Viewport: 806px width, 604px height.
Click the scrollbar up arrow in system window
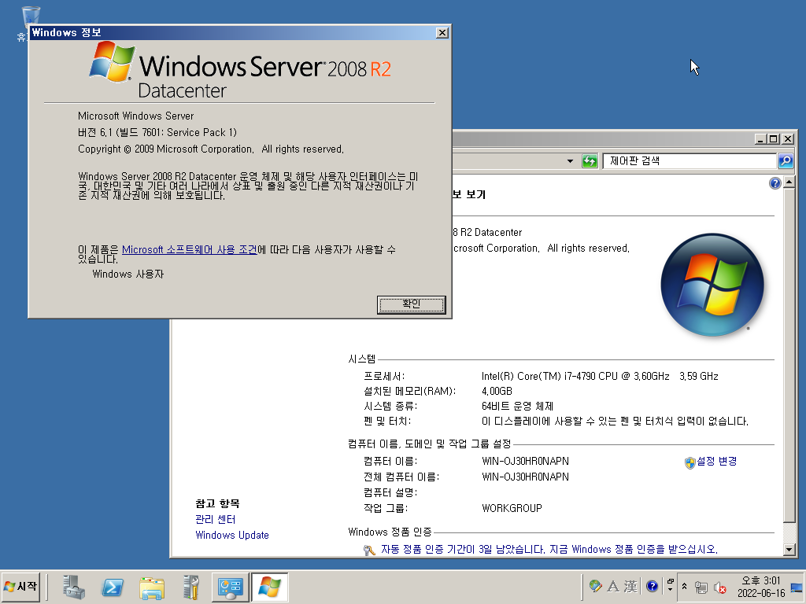789,182
